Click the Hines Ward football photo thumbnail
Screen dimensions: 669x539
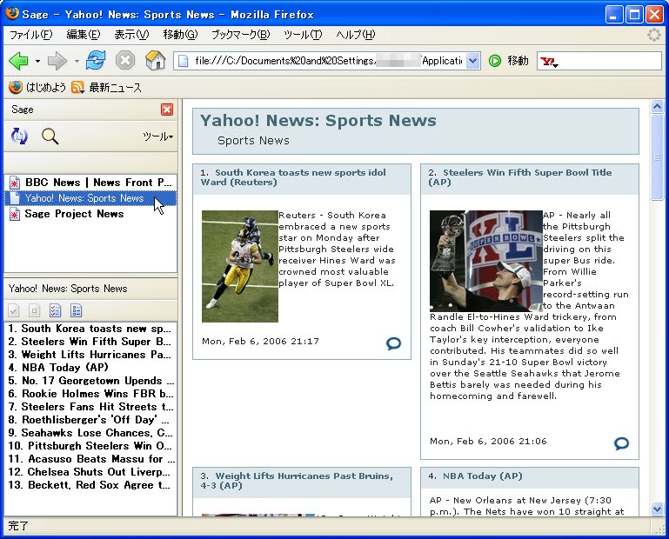click(240, 266)
